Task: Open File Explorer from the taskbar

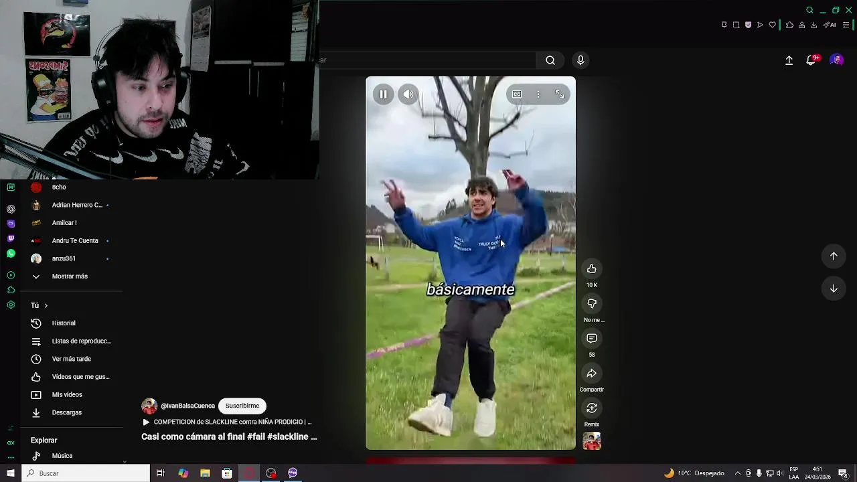Action: pyautogui.click(x=205, y=473)
